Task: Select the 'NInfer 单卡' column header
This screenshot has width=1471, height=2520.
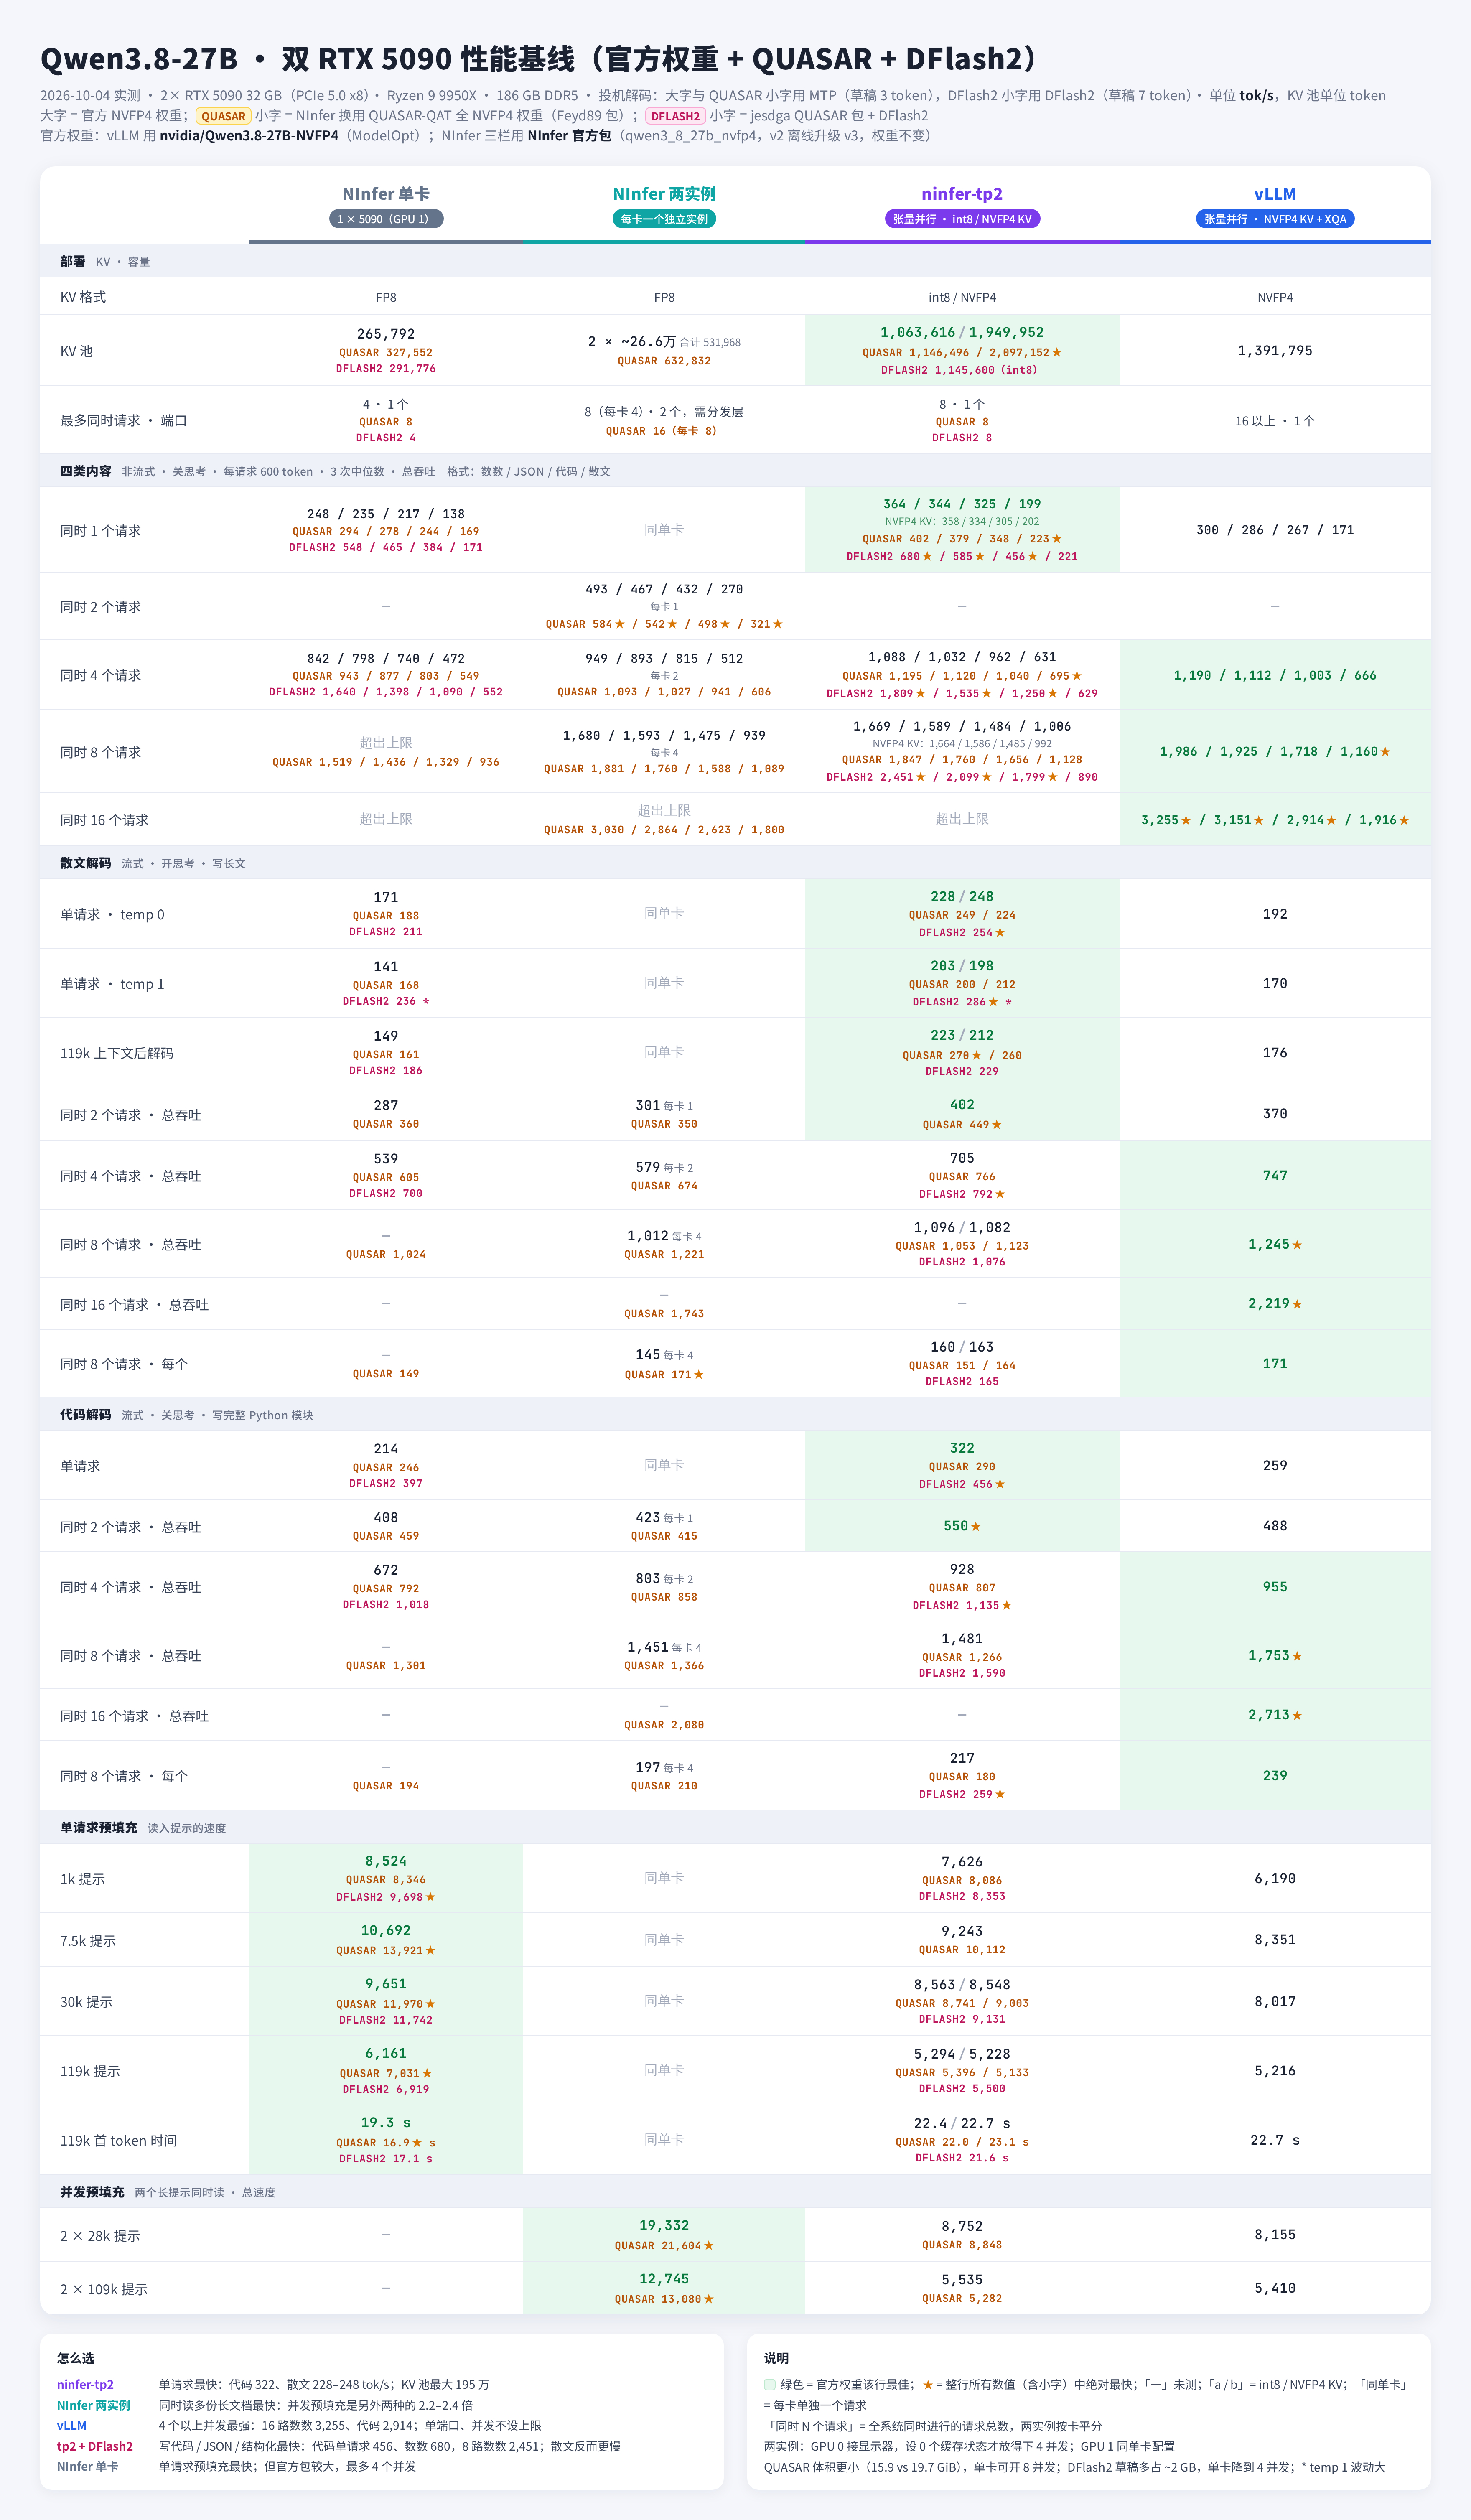Action: click(386, 194)
